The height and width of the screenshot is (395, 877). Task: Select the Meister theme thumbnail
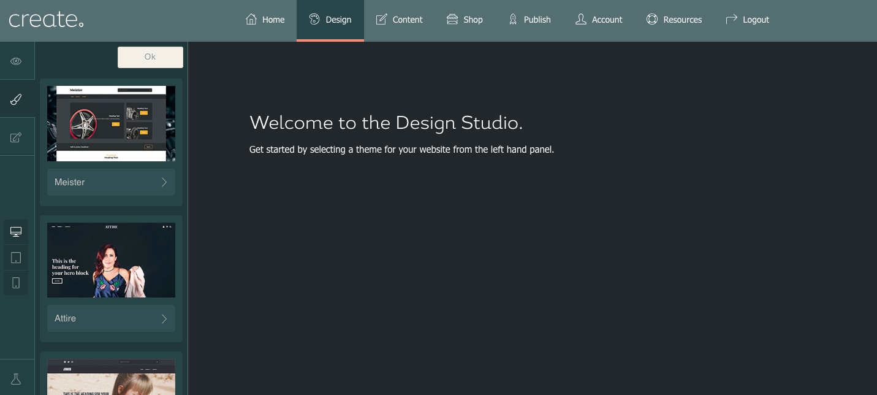point(111,123)
